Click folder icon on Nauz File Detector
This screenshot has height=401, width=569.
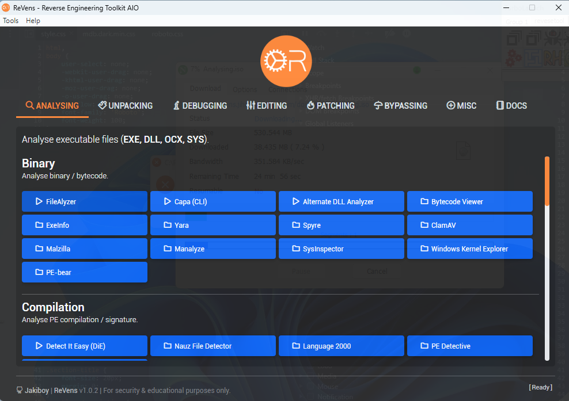coord(168,346)
